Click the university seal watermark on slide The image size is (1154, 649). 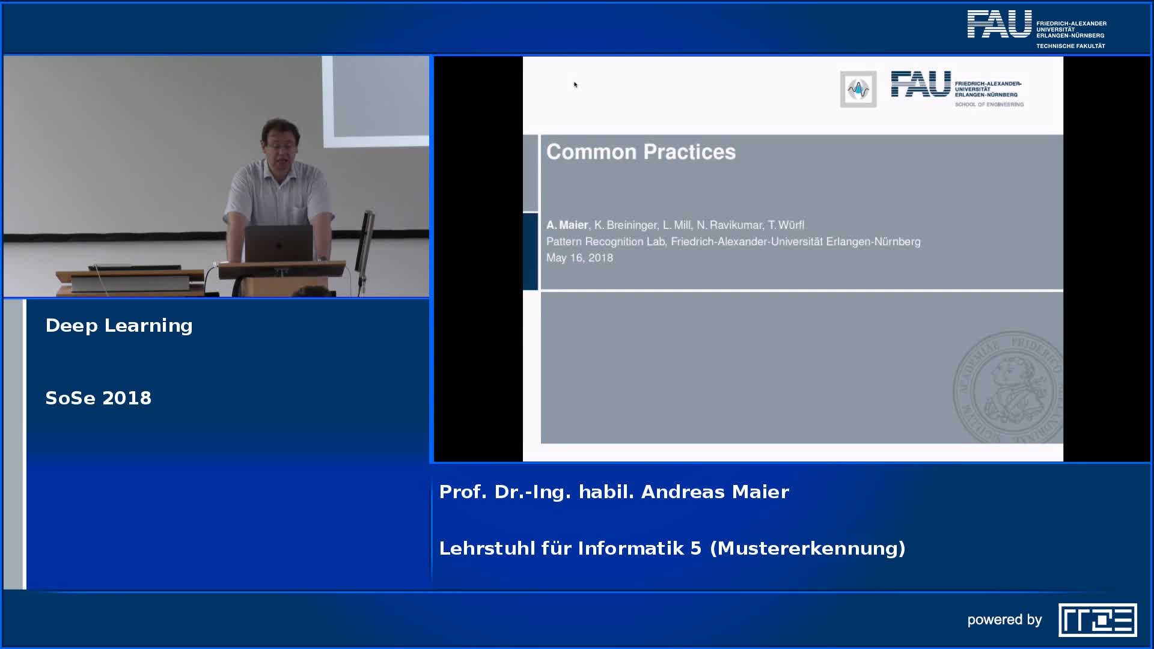[x=1010, y=388]
